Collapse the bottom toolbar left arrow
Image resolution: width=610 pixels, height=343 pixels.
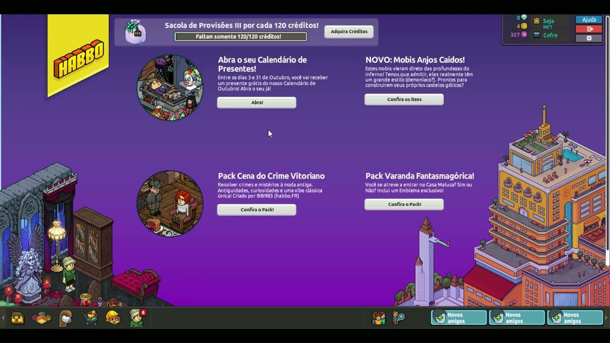pos(3,318)
